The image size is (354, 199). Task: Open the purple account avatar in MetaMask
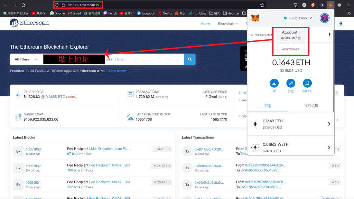point(324,18)
